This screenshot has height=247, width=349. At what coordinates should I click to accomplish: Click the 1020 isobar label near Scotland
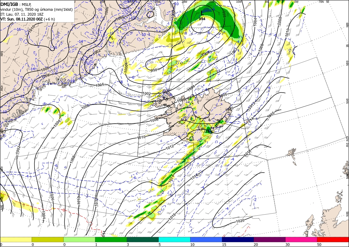pyautogui.click(x=240, y=221)
